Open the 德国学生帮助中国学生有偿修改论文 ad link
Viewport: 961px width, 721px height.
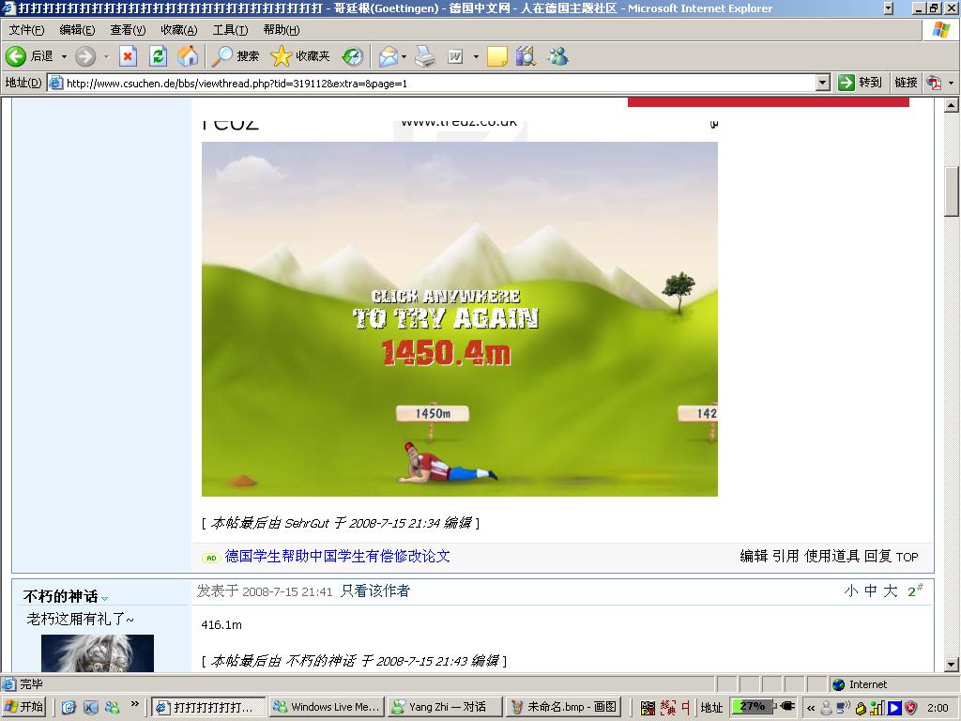tap(337, 556)
